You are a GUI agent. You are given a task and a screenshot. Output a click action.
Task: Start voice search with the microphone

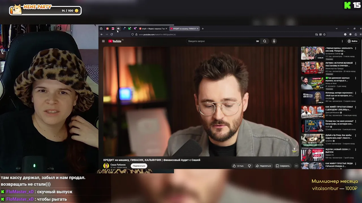[x=274, y=41]
